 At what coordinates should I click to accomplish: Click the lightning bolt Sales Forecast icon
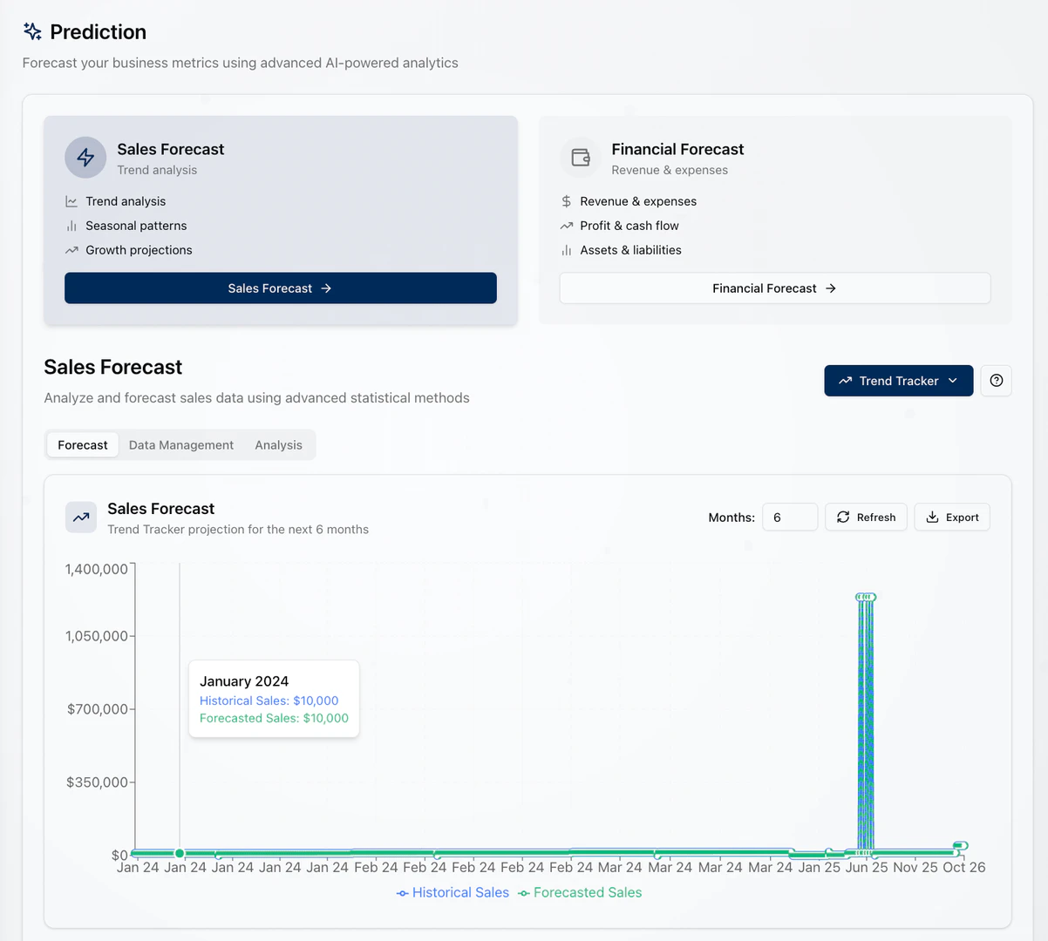(x=85, y=158)
